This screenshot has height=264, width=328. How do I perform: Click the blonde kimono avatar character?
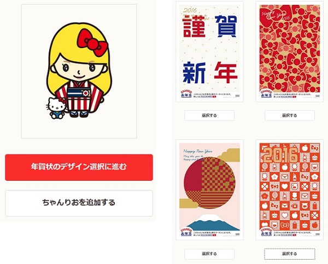(x=79, y=70)
